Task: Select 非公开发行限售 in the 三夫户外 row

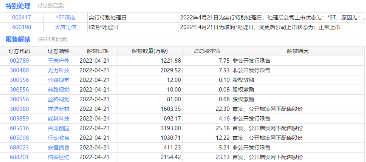Action: click(x=251, y=61)
